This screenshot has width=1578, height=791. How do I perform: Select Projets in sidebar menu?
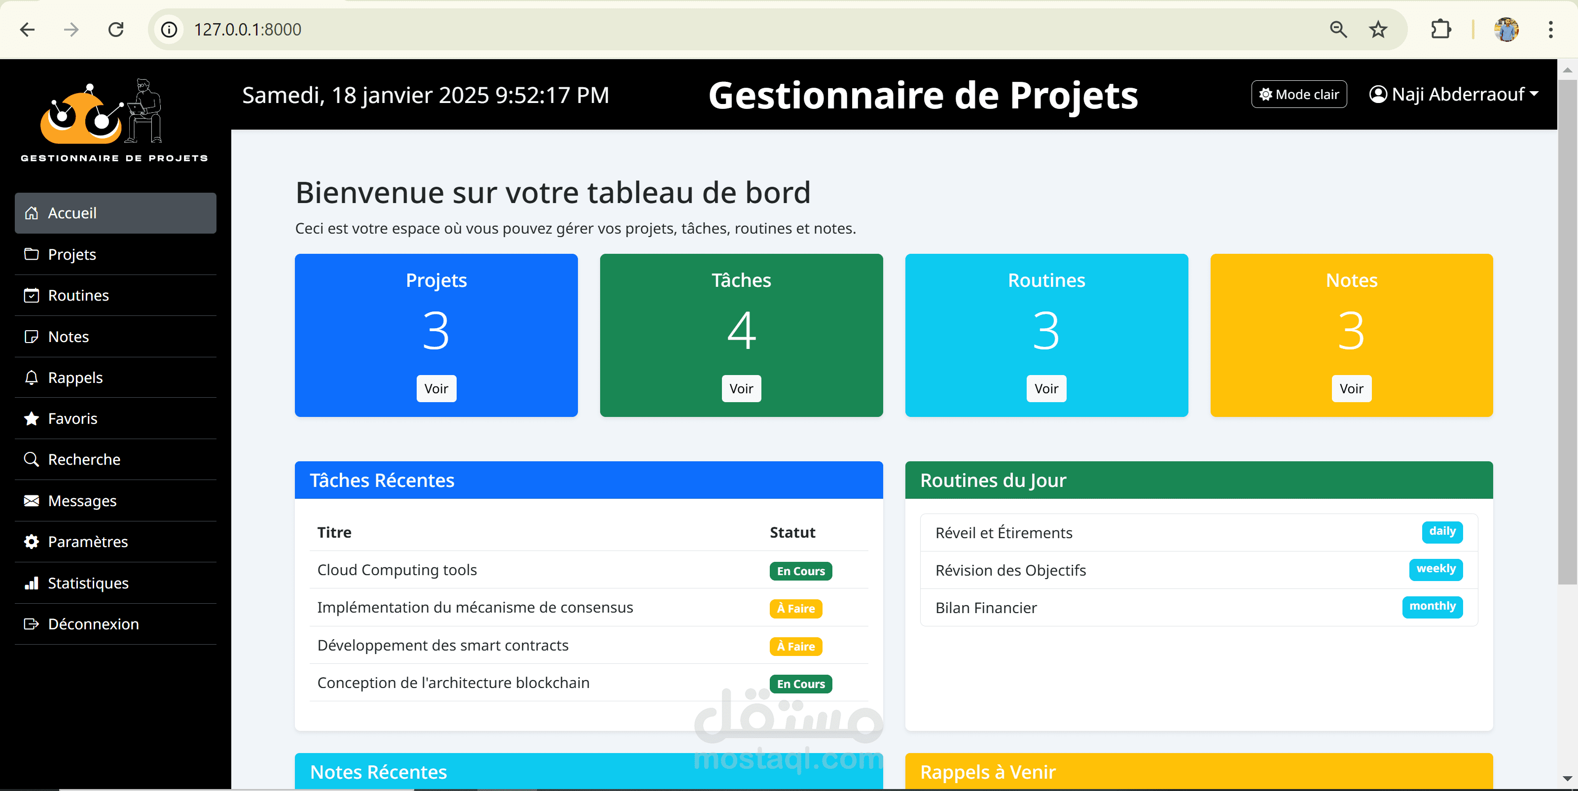click(x=72, y=254)
